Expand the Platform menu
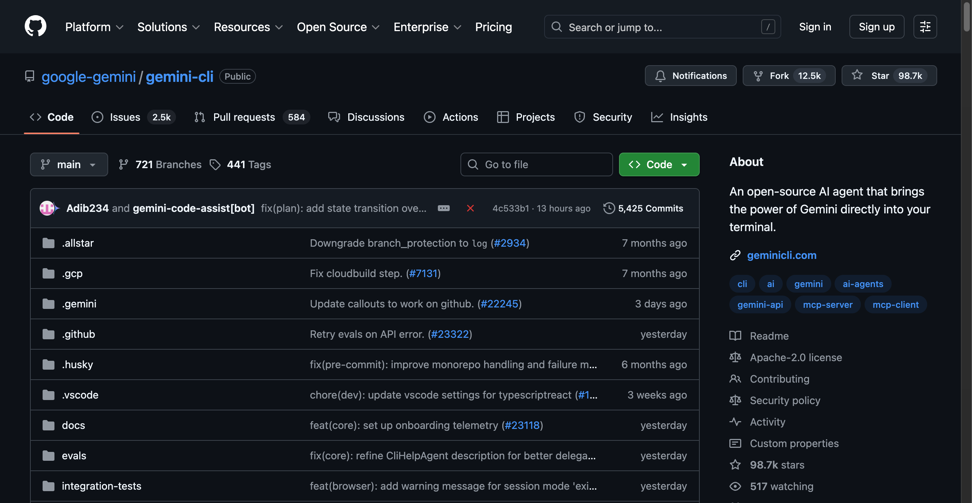The image size is (972, 503). click(x=94, y=27)
